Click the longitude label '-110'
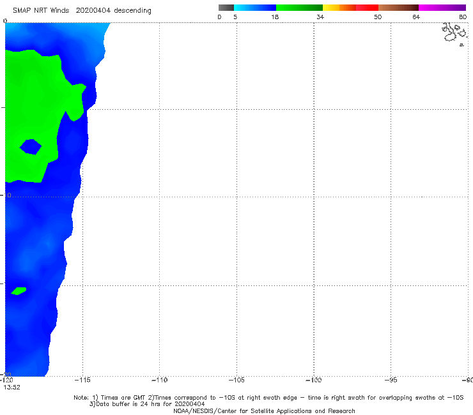Screen dimensions: 473x415 pyautogui.click(x=159, y=380)
